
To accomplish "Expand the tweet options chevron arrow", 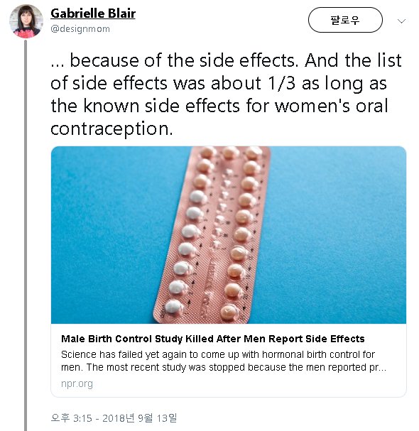I will (x=401, y=21).
